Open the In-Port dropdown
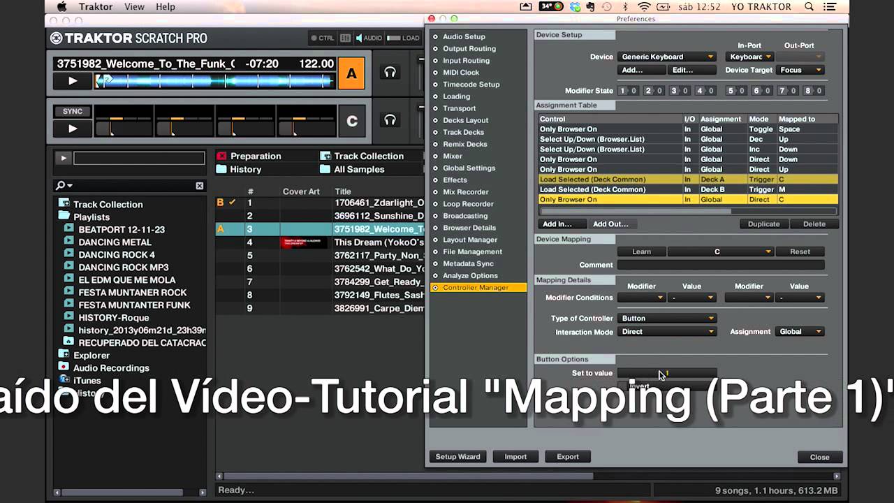The width and height of the screenshot is (894, 503). (749, 57)
